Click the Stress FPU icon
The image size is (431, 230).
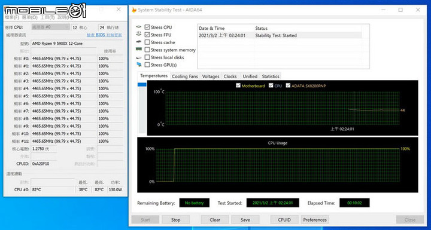coord(139,35)
